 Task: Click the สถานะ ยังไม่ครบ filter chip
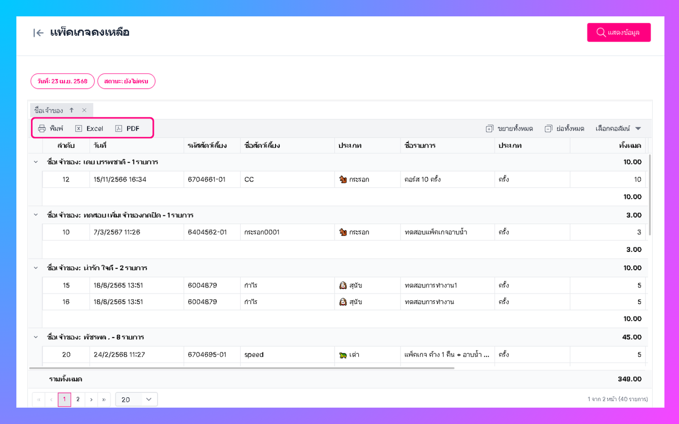[126, 81]
